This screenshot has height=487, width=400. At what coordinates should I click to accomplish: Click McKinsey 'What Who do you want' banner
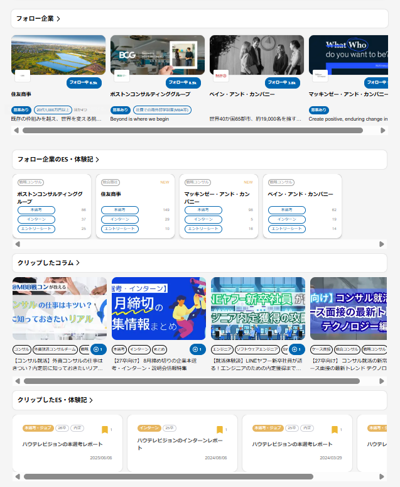coord(348,55)
